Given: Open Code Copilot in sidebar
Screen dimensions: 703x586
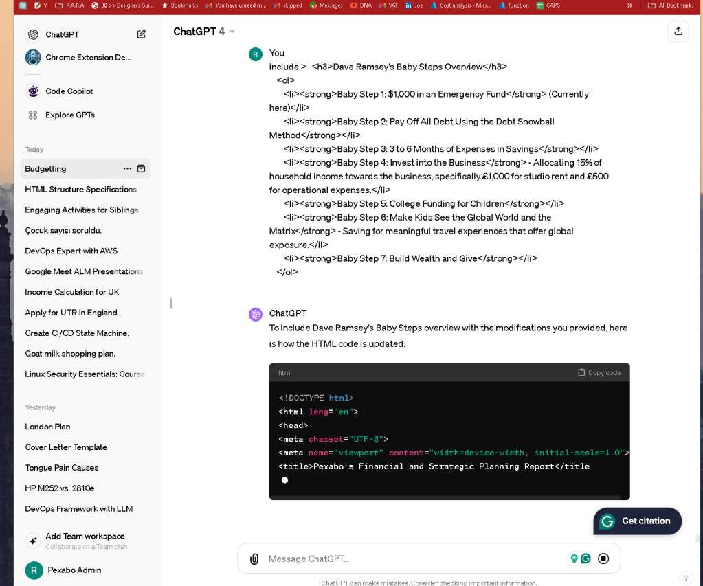Looking at the screenshot, I should (x=85, y=91).
